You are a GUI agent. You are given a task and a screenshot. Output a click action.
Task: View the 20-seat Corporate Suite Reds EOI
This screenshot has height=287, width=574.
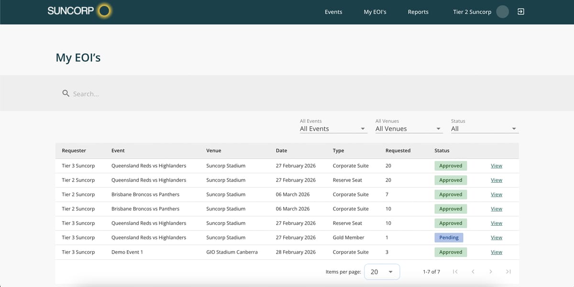pyautogui.click(x=497, y=166)
